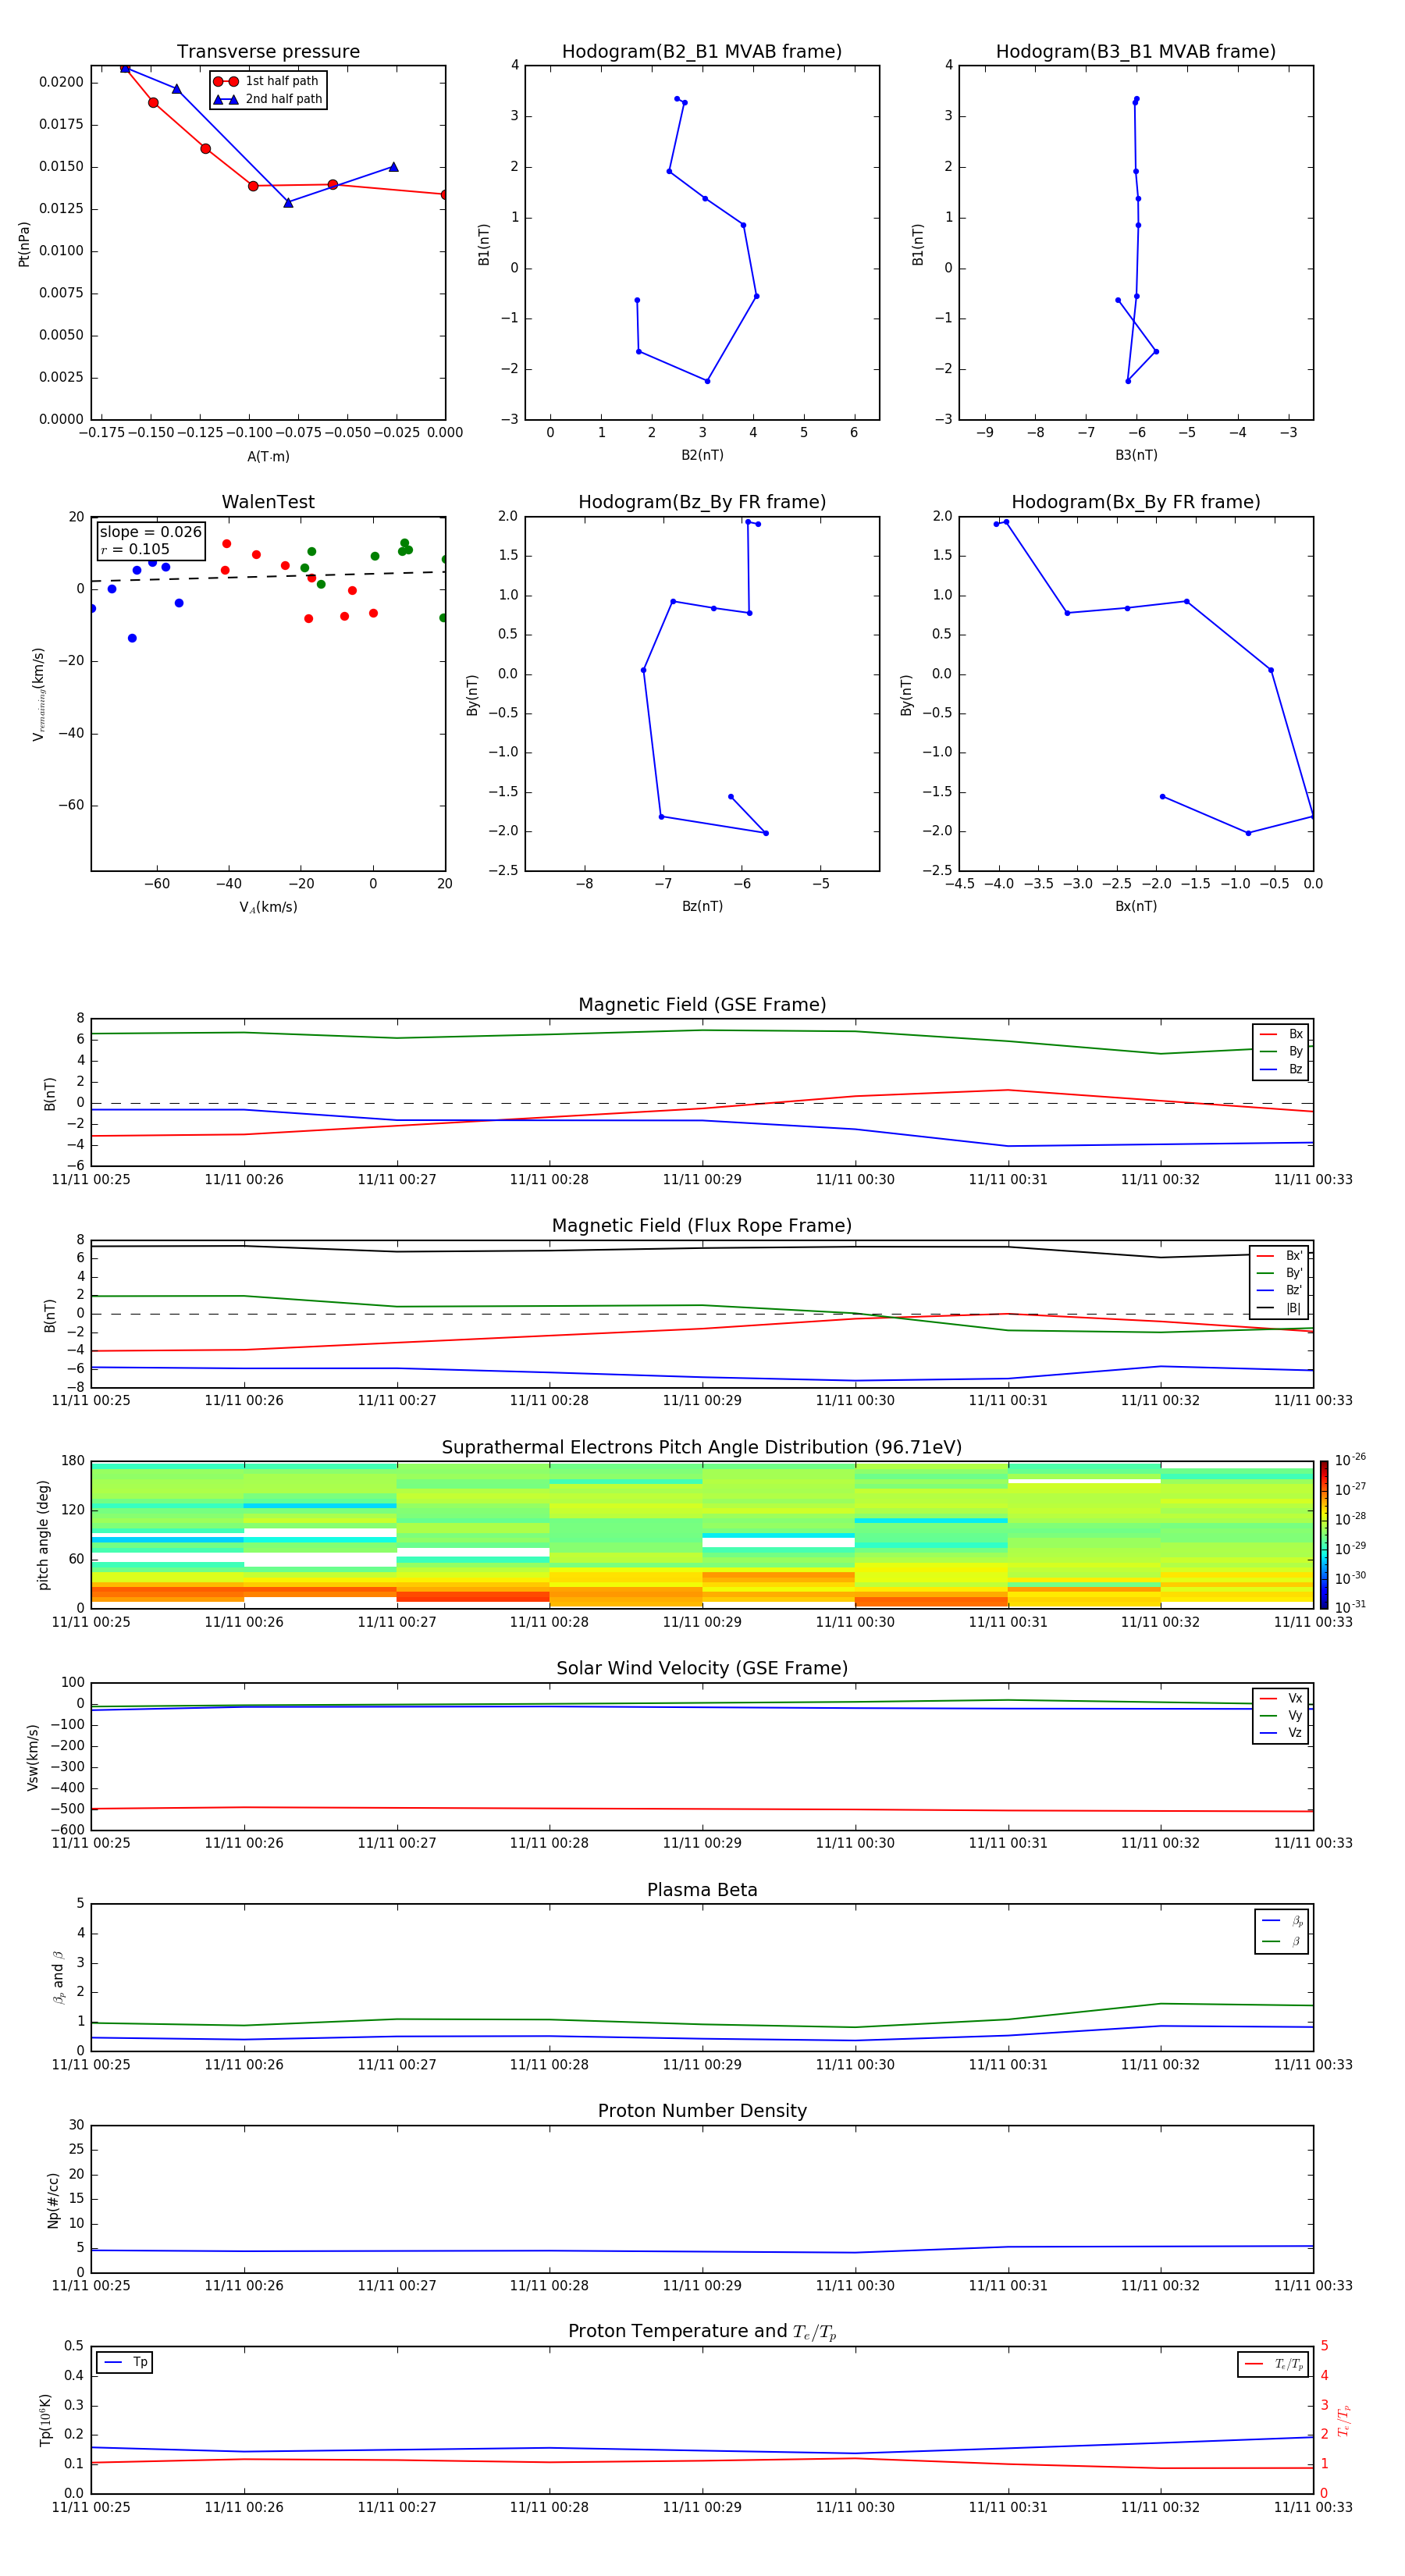Click the "V_remaining(km/s)" y-axis label
1405x2576 pixels.
click(38, 694)
